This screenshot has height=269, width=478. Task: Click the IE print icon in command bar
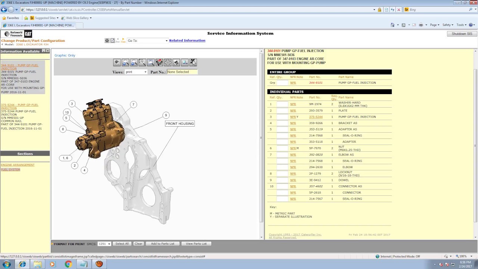pyautogui.click(x=421, y=25)
